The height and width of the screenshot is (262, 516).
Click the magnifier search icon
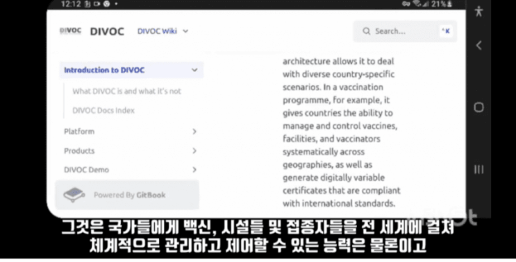[366, 31]
